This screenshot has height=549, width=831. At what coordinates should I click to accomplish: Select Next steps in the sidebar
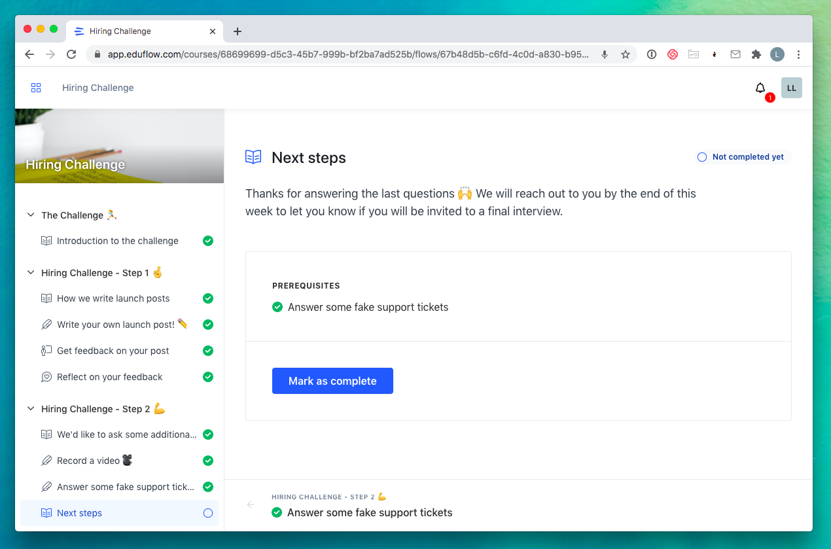[119, 513]
